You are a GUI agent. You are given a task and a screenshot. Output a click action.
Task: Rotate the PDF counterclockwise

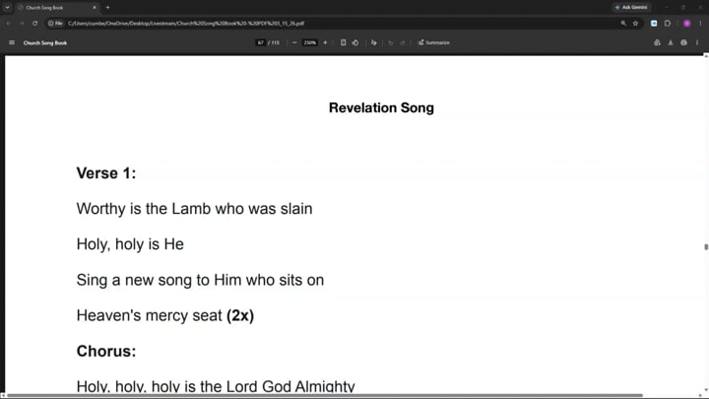click(355, 42)
